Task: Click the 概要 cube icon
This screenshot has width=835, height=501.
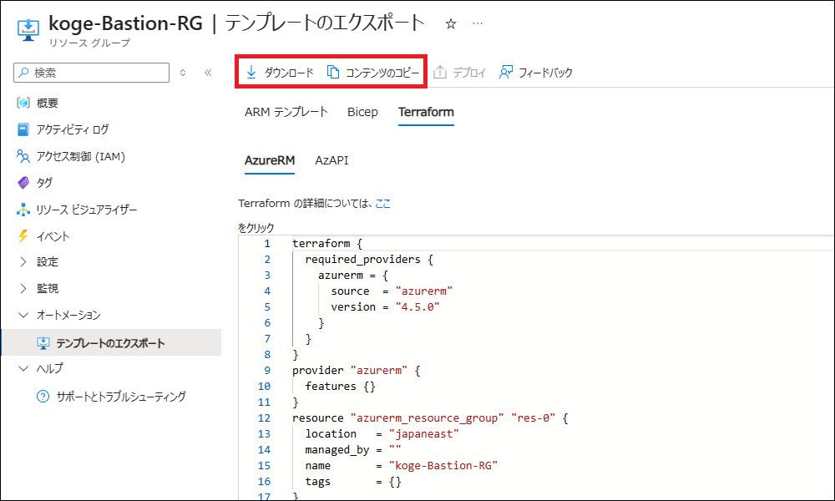Action: pyautogui.click(x=23, y=103)
